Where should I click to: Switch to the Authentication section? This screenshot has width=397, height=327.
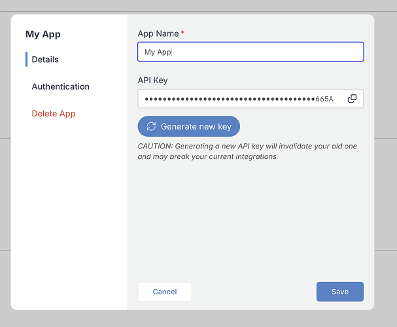pos(61,86)
